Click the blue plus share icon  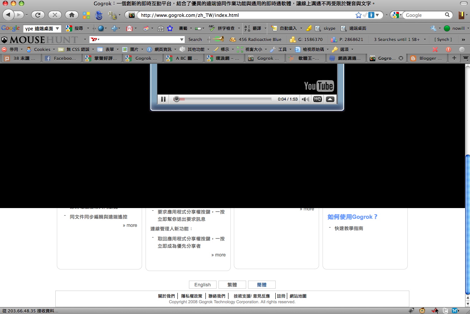pos(114,28)
